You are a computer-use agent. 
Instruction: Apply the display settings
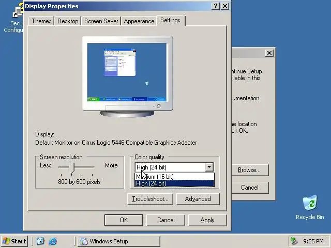[x=207, y=220]
